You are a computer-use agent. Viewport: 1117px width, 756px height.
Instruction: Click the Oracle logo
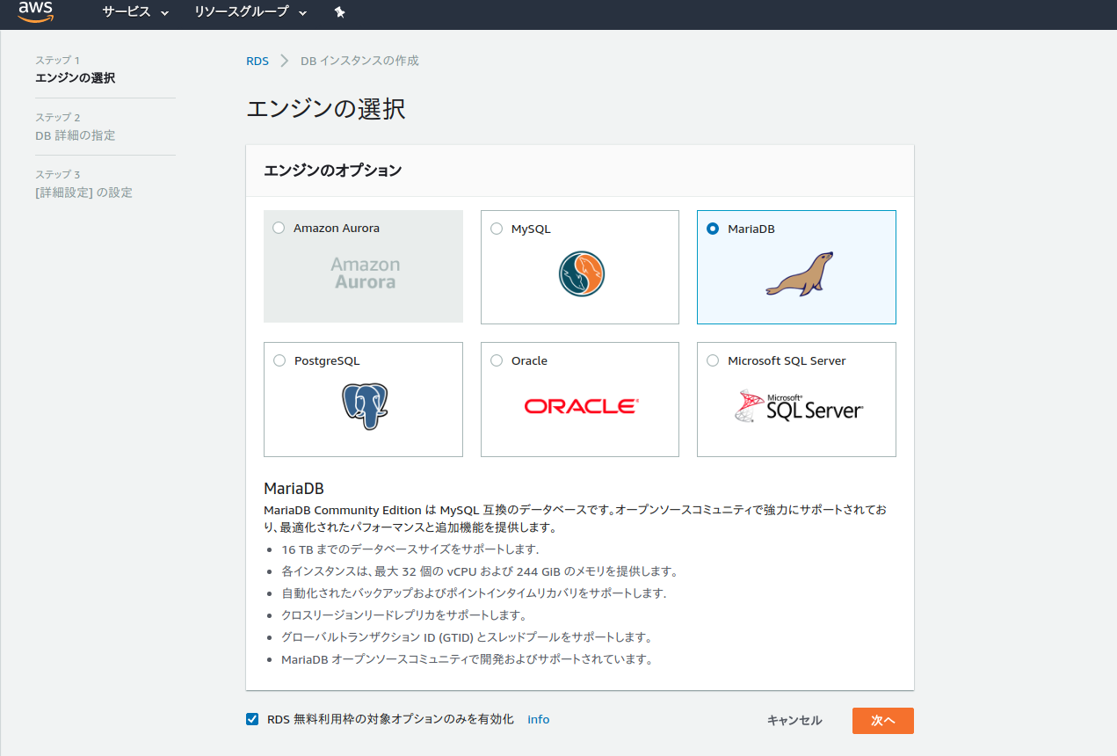coord(579,405)
